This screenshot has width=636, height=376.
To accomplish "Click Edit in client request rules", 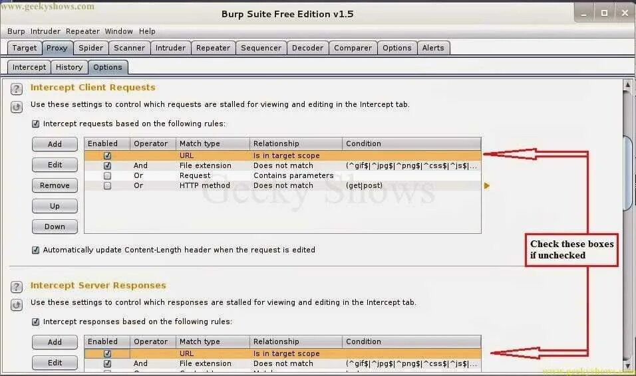I will 55,165.
